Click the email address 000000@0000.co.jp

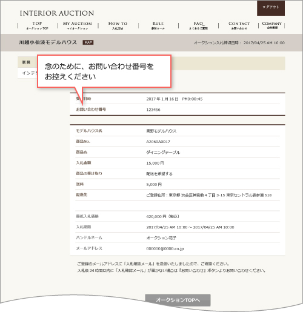165,248
